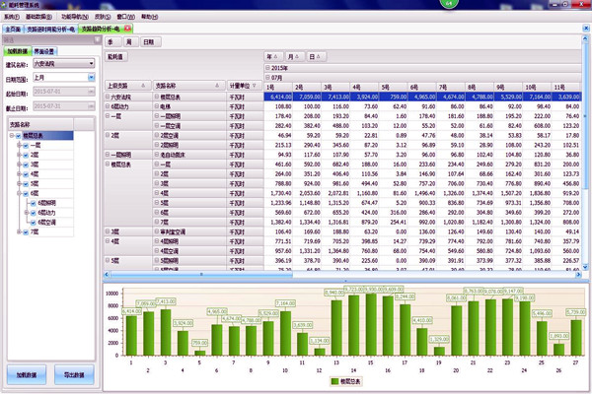The image size is (592, 394).
Task: Click the 加载数据 button at bottom left
Action: 26,376
